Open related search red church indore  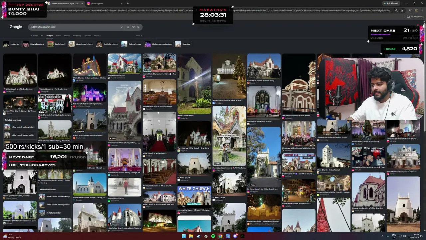(55, 213)
